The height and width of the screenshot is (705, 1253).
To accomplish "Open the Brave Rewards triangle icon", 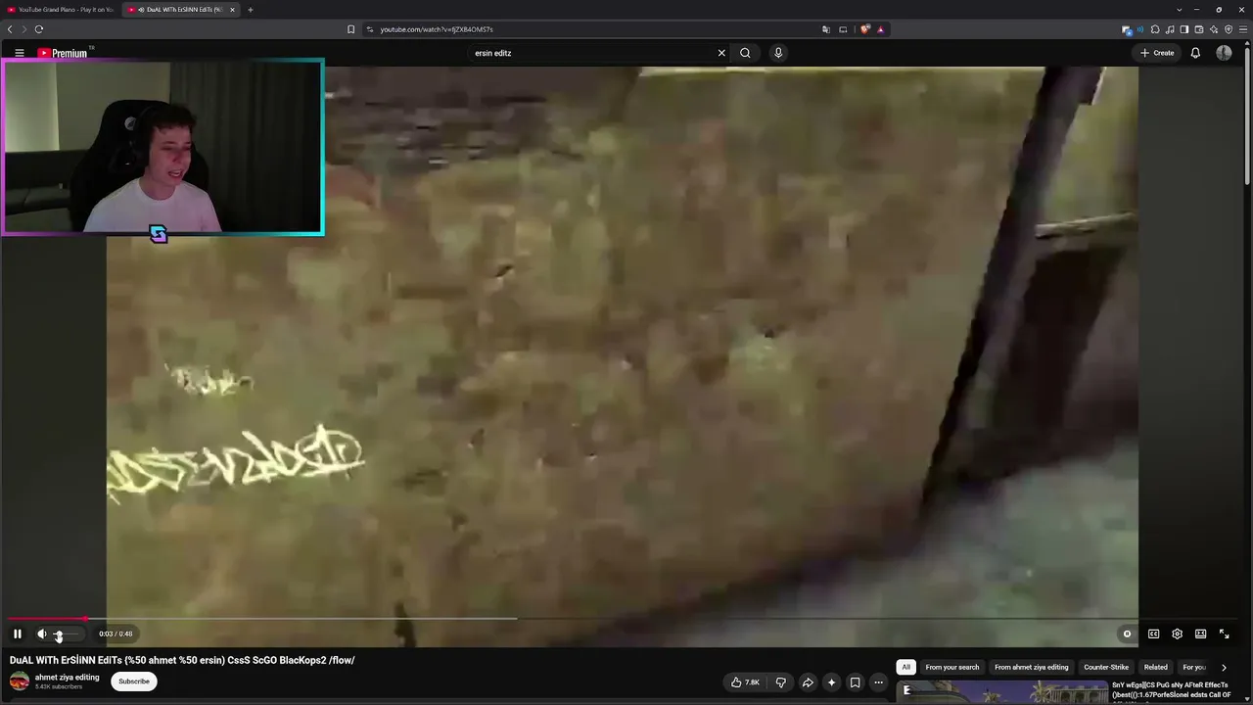I will pos(880,29).
